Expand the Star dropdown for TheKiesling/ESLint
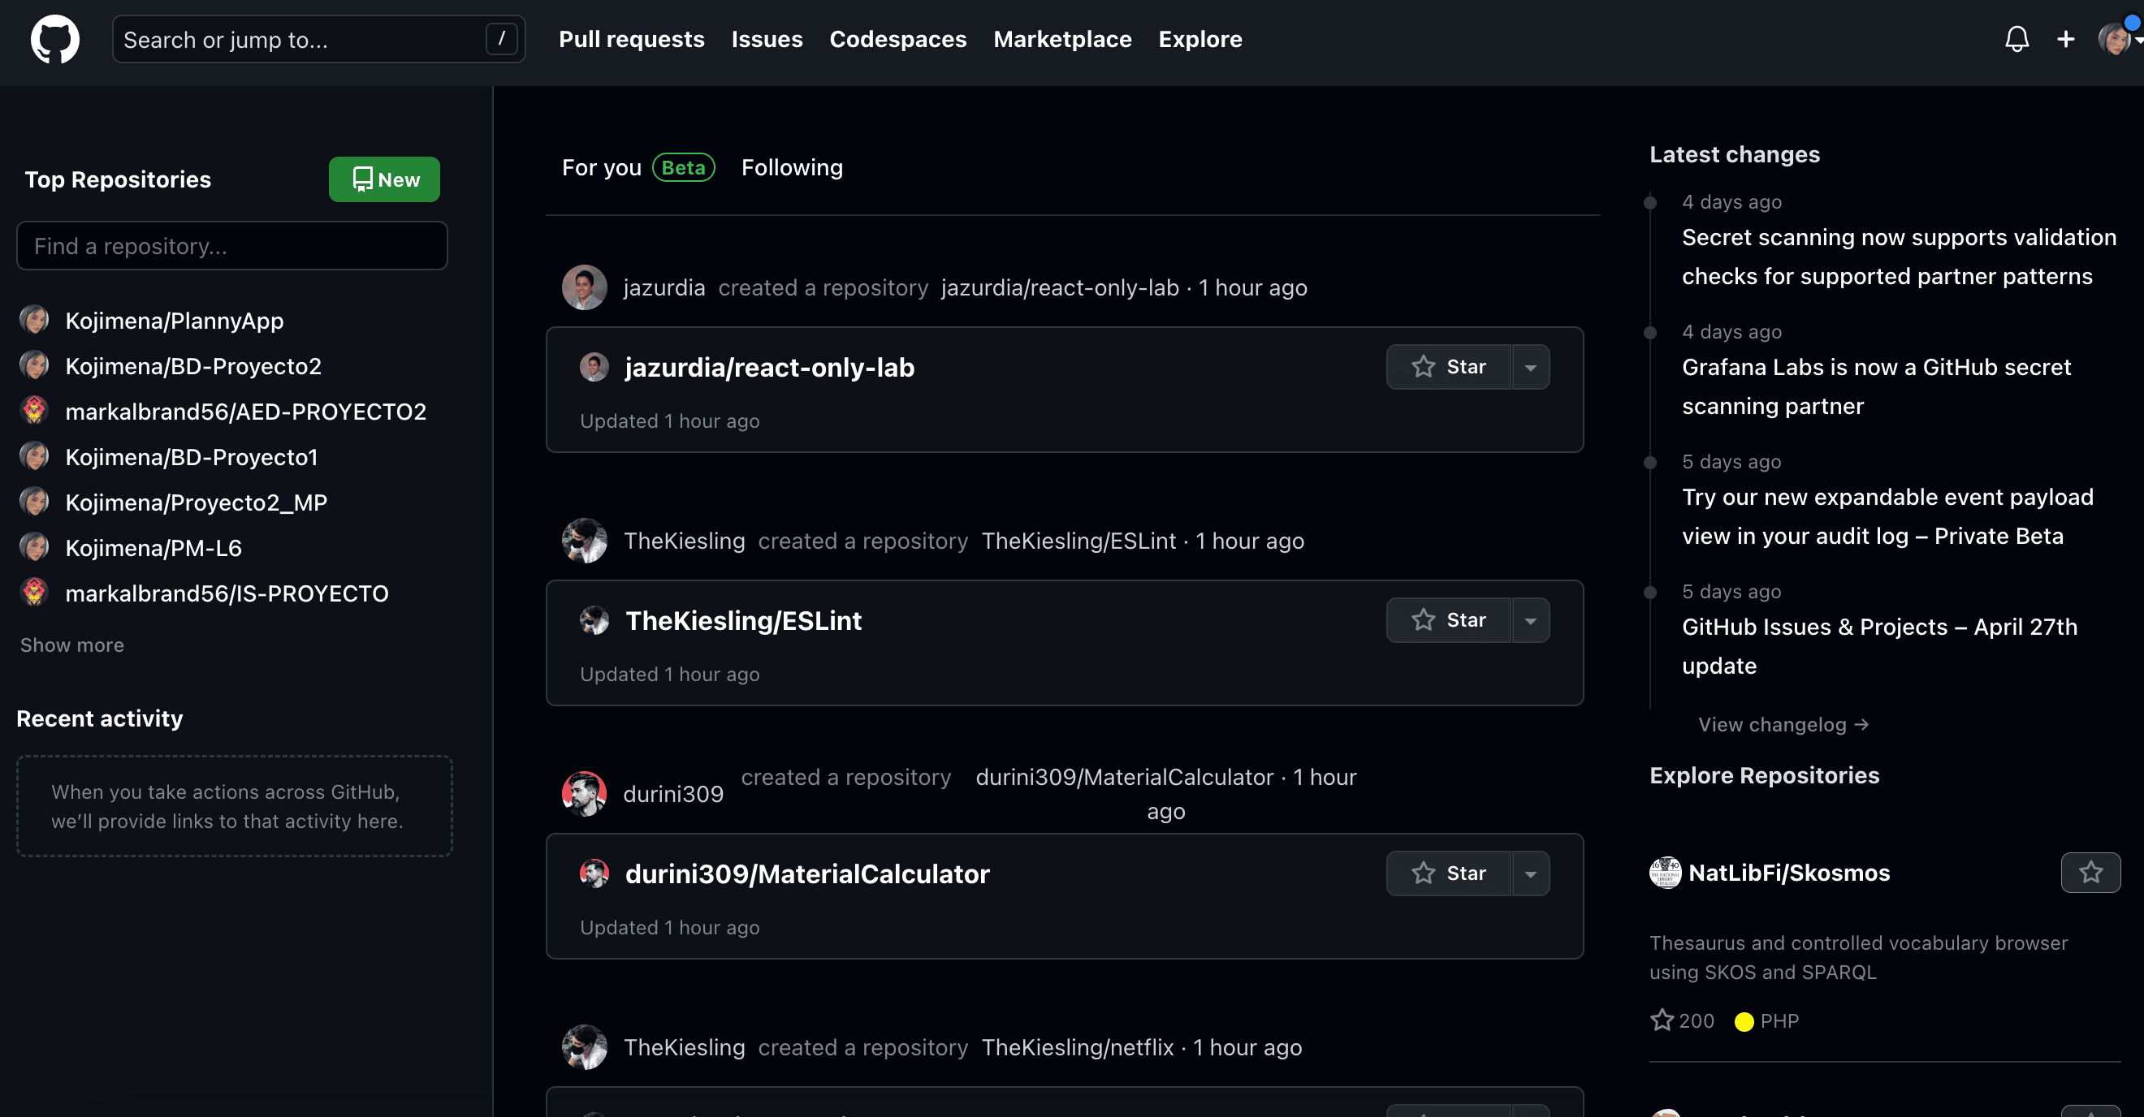This screenshot has height=1117, width=2144. pyautogui.click(x=1528, y=621)
